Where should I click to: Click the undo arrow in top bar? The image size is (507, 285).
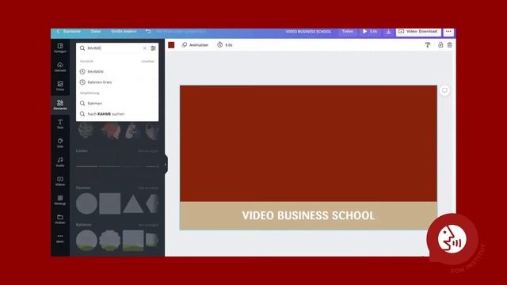point(148,32)
